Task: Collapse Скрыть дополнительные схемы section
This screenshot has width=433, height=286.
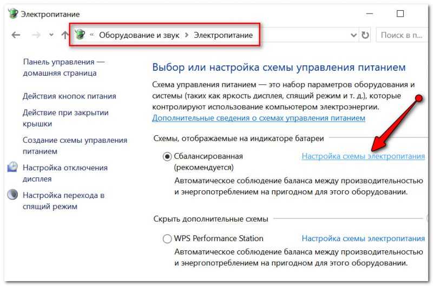Action: pos(211,219)
